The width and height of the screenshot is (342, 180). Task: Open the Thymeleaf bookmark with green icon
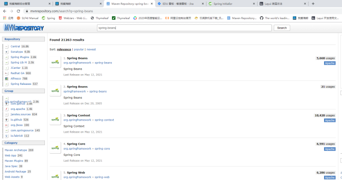click(121, 18)
